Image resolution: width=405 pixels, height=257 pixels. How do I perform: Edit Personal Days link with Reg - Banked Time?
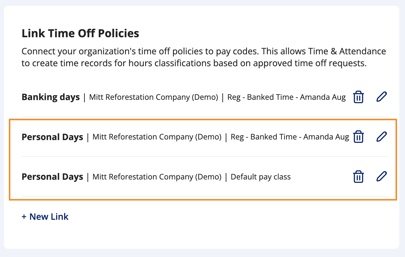[x=382, y=136]
